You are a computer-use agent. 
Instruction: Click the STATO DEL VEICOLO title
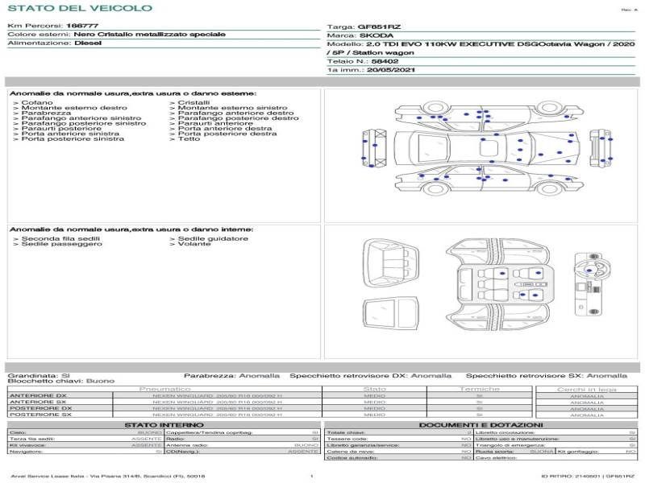pyautogui.click(x=80, y=8)
